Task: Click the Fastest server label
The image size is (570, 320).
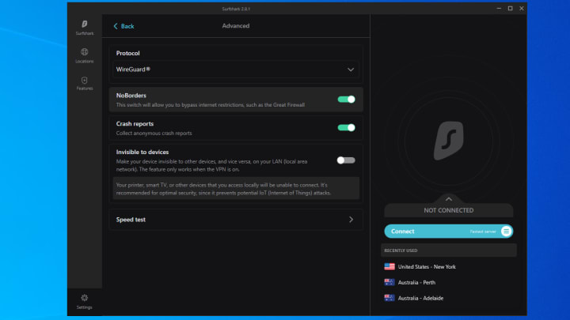Action: pos(483,232)
